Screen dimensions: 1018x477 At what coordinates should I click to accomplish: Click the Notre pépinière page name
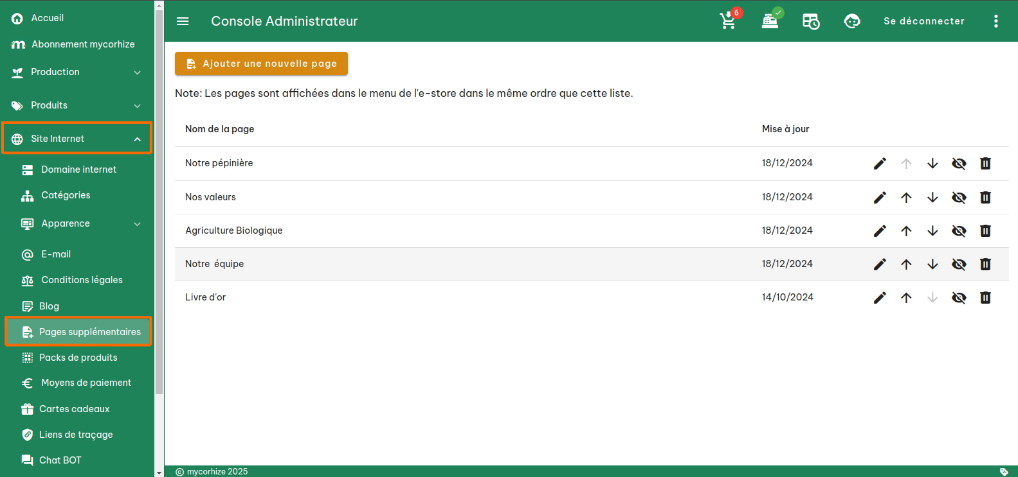coord(219,163)
